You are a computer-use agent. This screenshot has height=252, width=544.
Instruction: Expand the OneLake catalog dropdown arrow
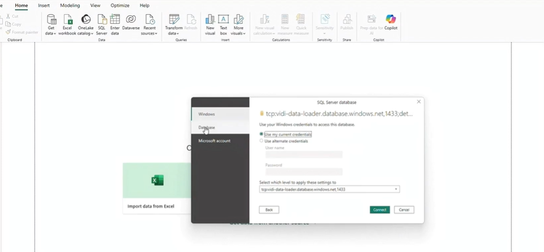(92, 33)
